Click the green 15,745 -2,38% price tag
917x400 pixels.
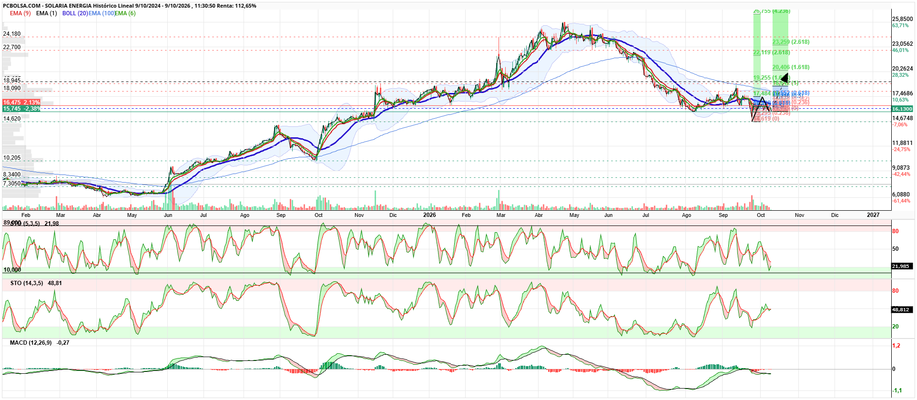(21, 109)
